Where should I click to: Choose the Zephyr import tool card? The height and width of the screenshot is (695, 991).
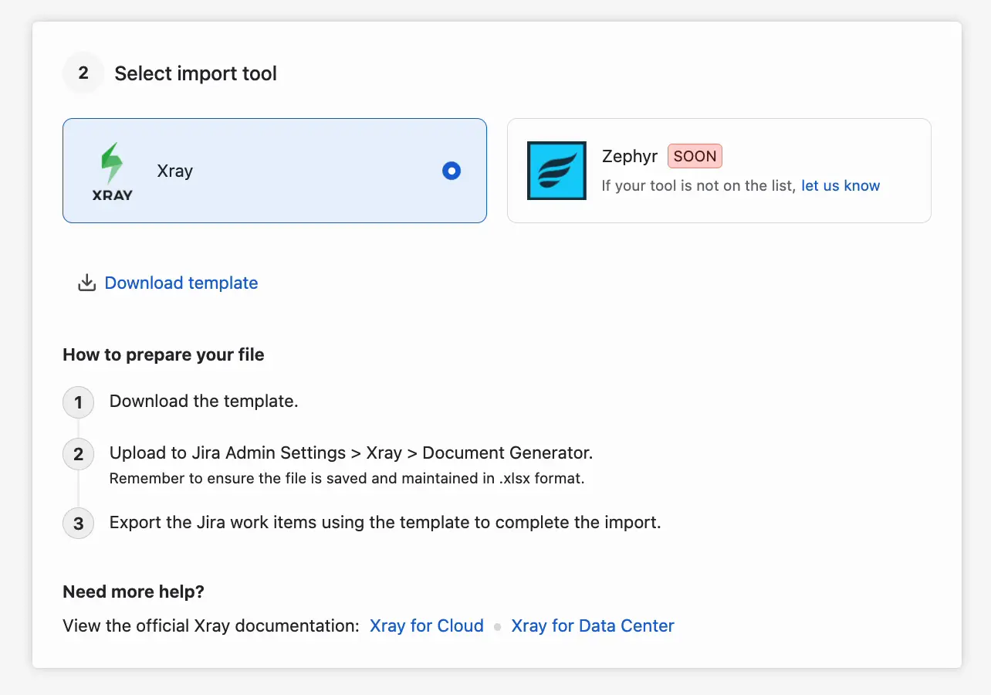[x=719, y=171]
